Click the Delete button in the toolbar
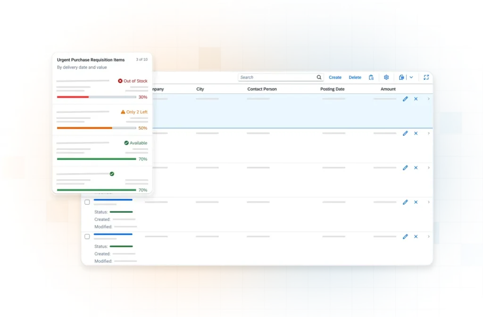The width and height of the screenshot is (483, 317). 355,77
